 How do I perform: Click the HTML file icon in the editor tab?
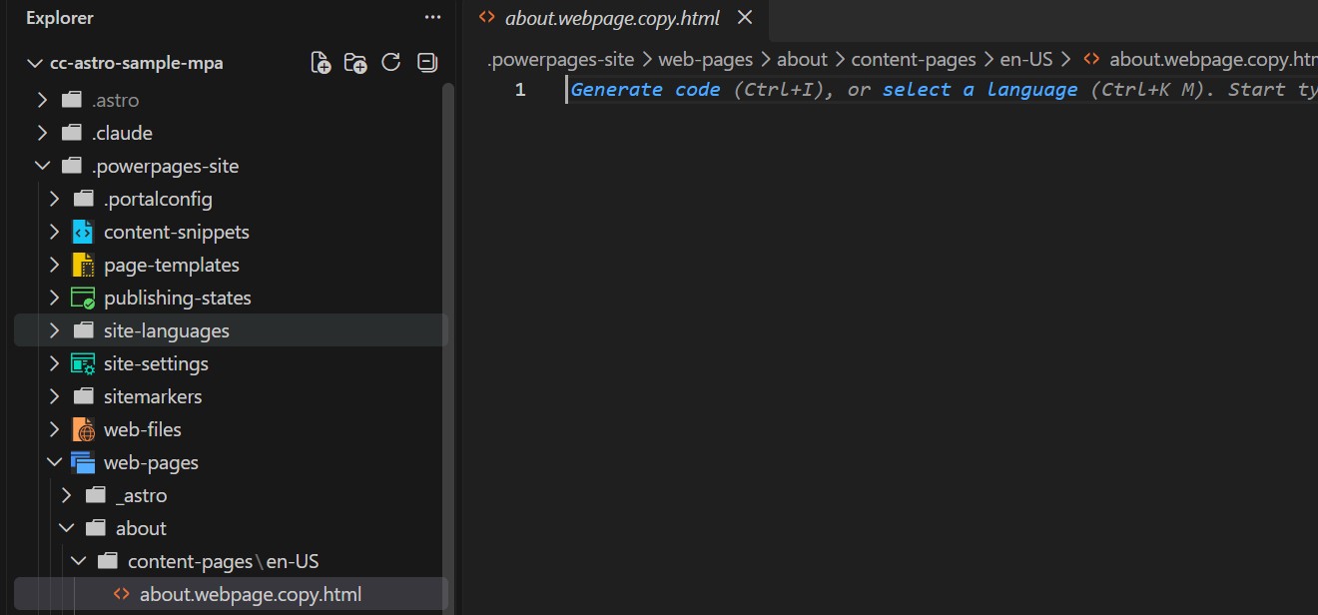[x=487, y=17]
